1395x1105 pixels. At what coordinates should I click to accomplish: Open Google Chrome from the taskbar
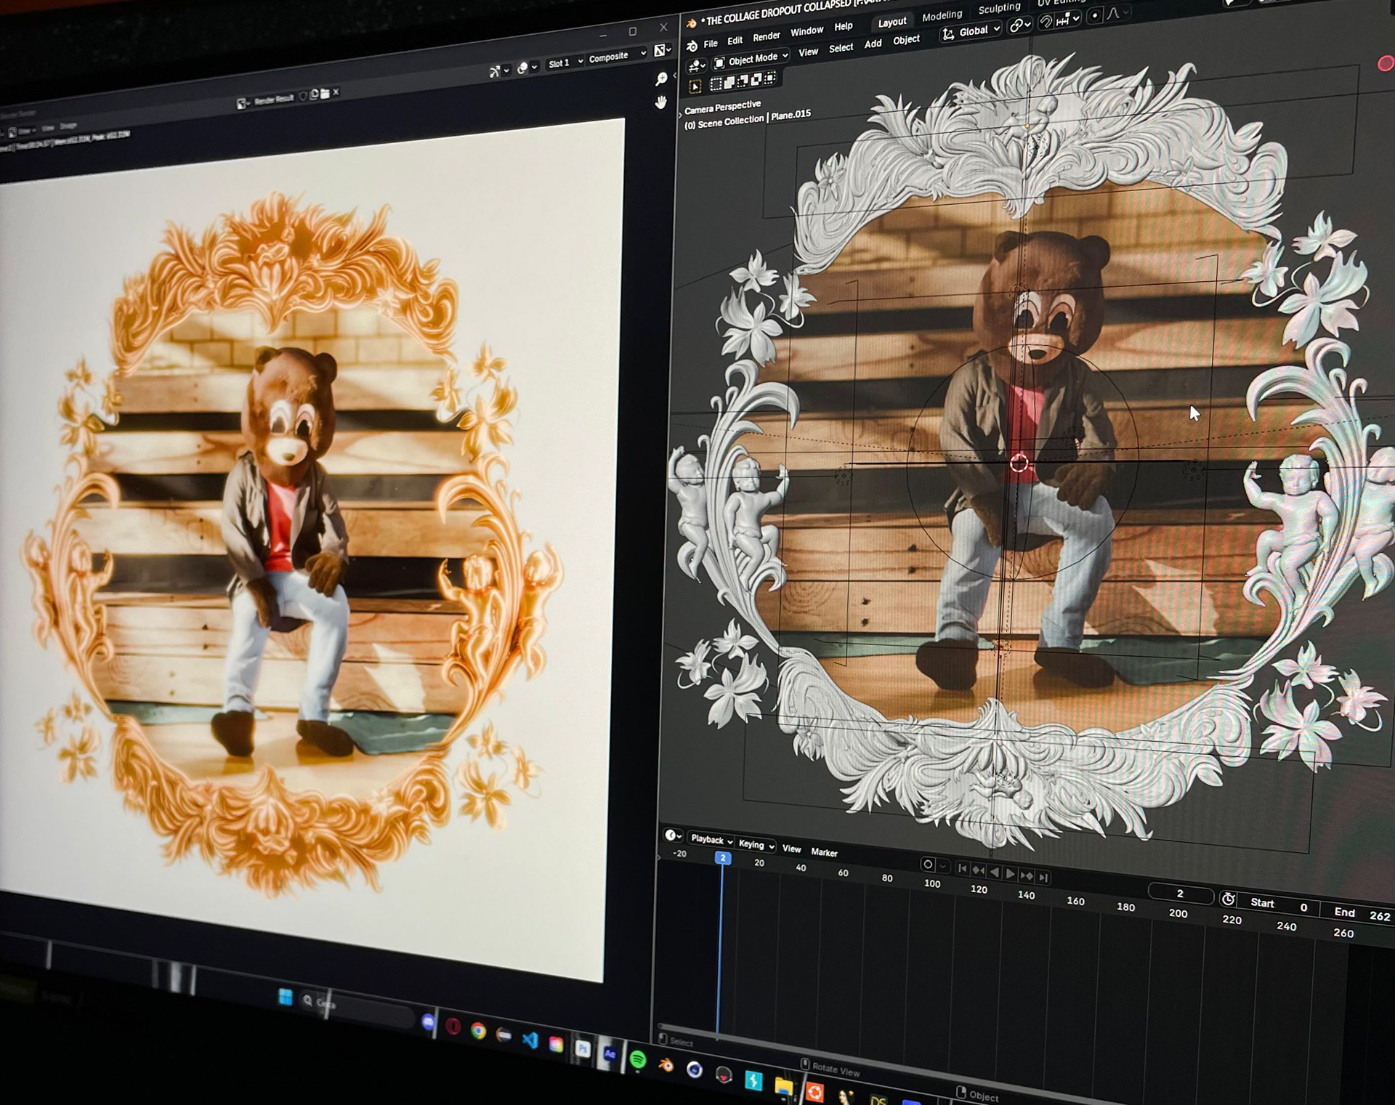point(477,1031)
